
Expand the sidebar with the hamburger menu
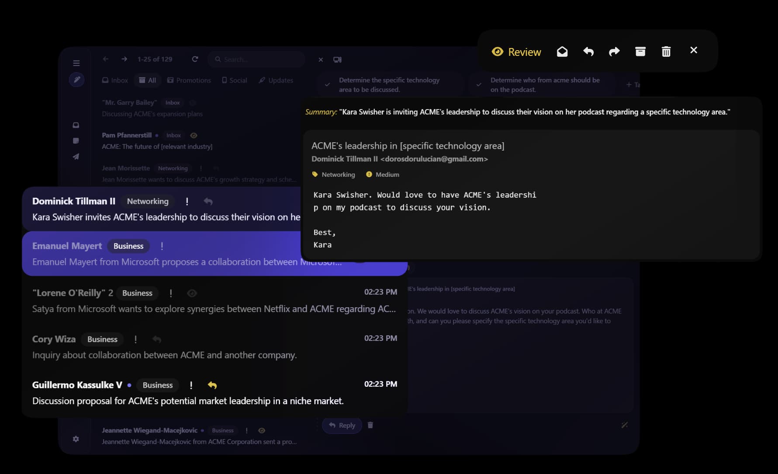click(x=76, y=62)
